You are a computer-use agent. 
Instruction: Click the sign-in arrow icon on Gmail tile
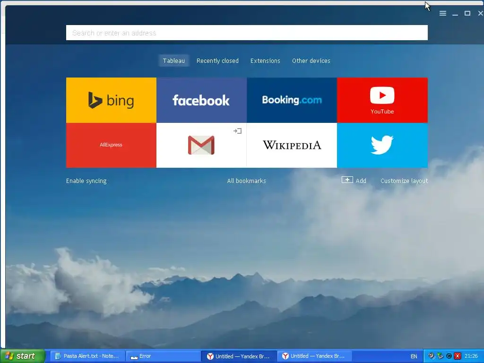pos(237,131)
